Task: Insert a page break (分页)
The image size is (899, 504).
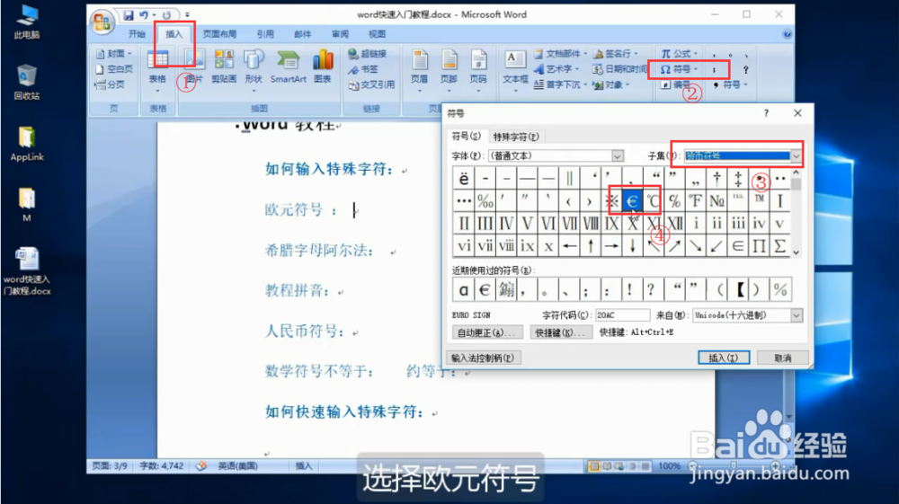Action: point(110,84)
